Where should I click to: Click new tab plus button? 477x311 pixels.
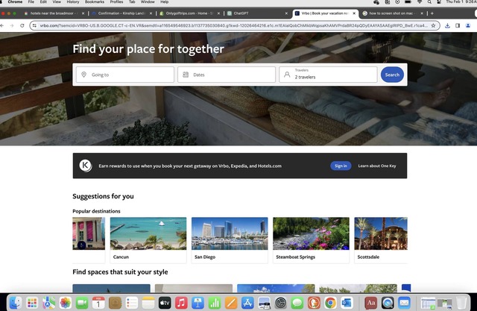point(432,13)
